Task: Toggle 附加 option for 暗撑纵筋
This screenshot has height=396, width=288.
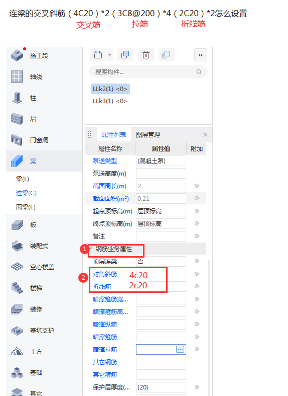Action: click(x=197, y=324)
